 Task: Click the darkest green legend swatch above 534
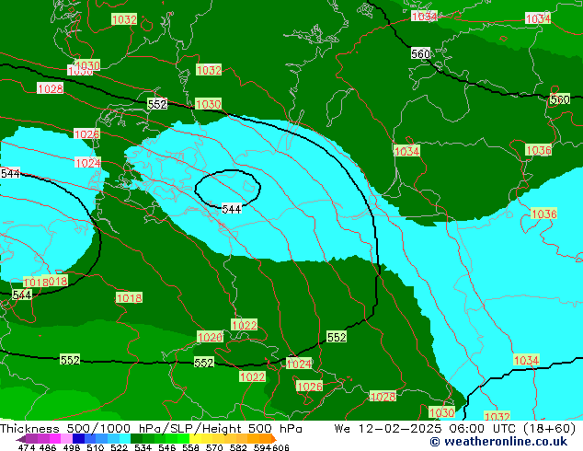pyautogui.click(x=136, y=439)
